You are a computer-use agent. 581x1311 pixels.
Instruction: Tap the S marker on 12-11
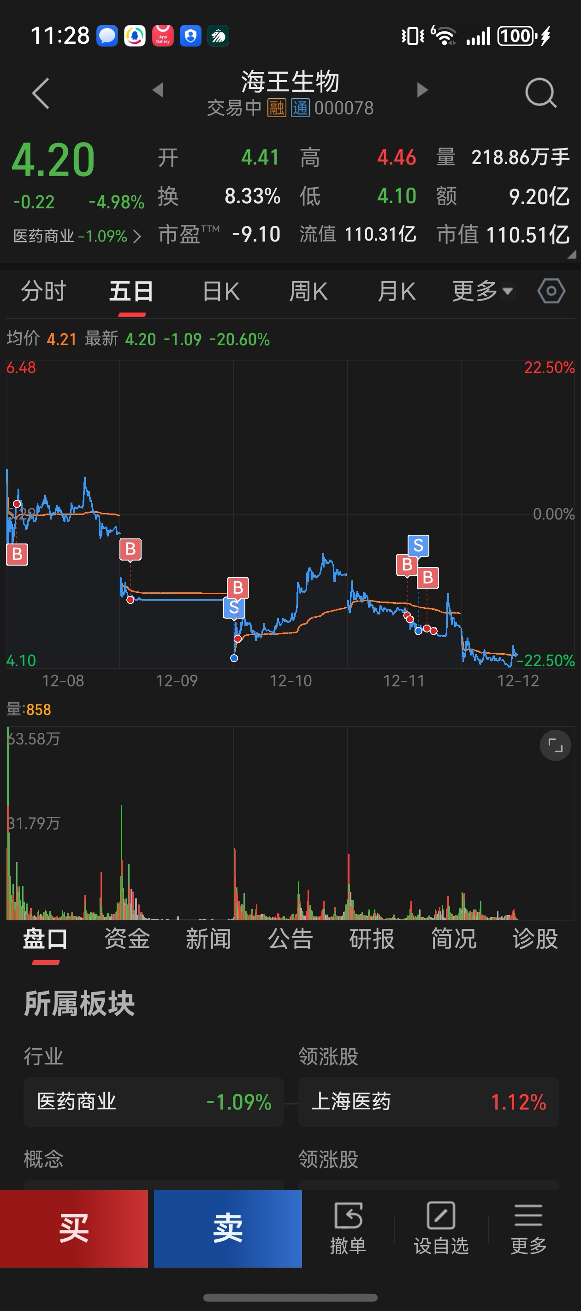[x=418, y=546]
